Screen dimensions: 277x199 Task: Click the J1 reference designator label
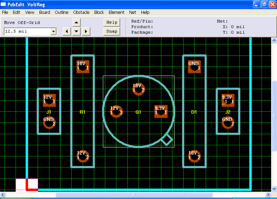point(49,112)
